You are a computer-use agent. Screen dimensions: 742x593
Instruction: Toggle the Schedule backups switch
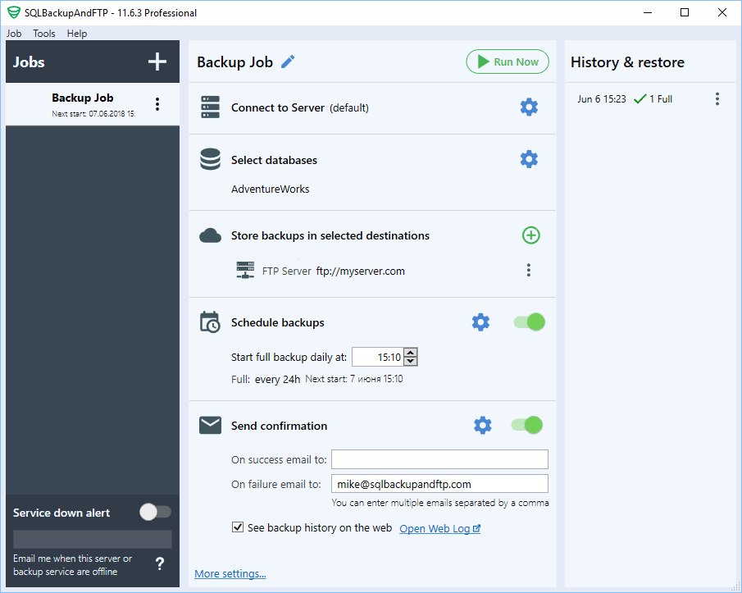[529, 322]
